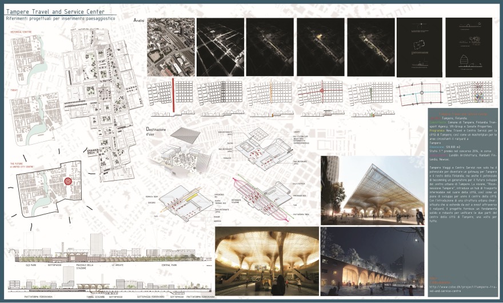
Task: Click the colorful dotted grid diagram
Action: pyautogui.click(x=468, y=93)
